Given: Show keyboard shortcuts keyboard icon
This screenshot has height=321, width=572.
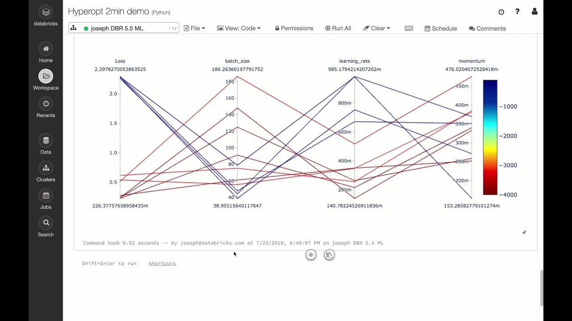Looking at the screenshot, I should click(x=408, y=28).
